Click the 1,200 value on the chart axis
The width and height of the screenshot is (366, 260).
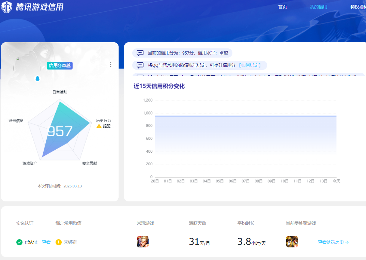pyautogui.click(x=148, y=100)
